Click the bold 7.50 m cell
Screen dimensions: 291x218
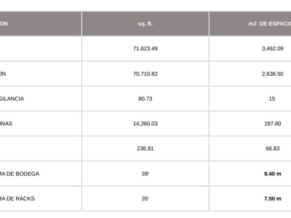272,199
